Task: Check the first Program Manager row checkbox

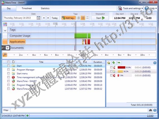Action: pyautogui.click(x=9, y=70)
